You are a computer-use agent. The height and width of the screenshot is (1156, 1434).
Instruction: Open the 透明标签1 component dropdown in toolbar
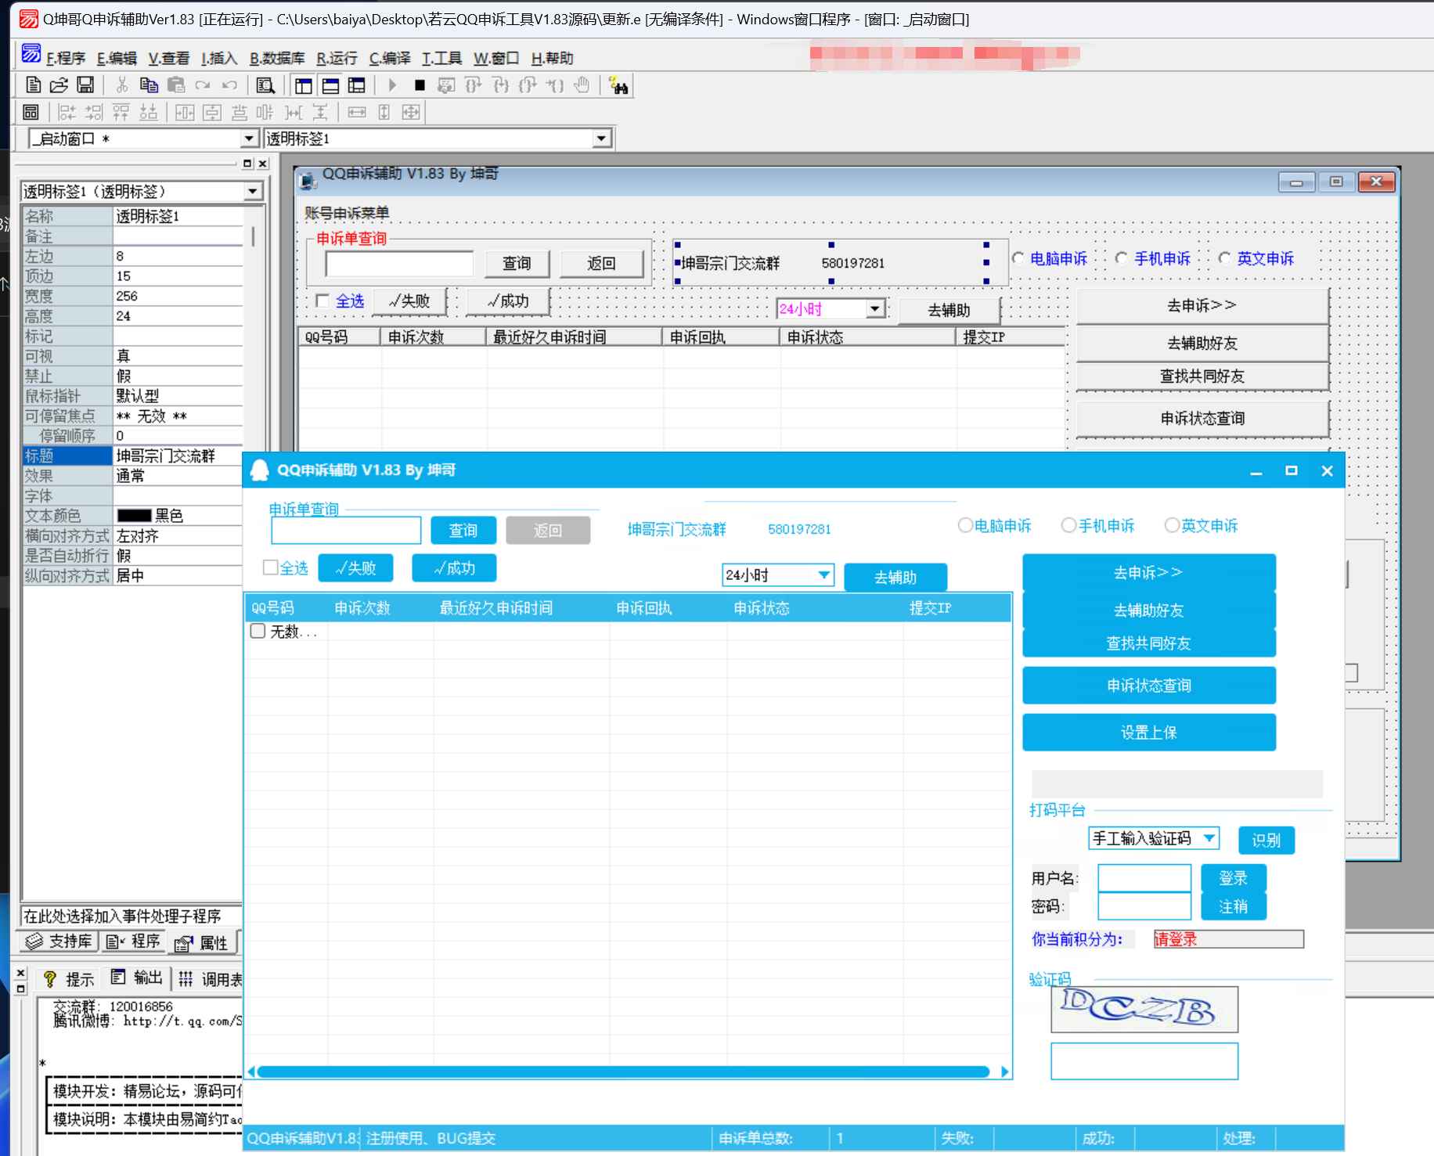click(600, 139)
